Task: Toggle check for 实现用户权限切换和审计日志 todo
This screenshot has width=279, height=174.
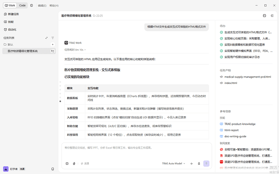Action: 221,57
